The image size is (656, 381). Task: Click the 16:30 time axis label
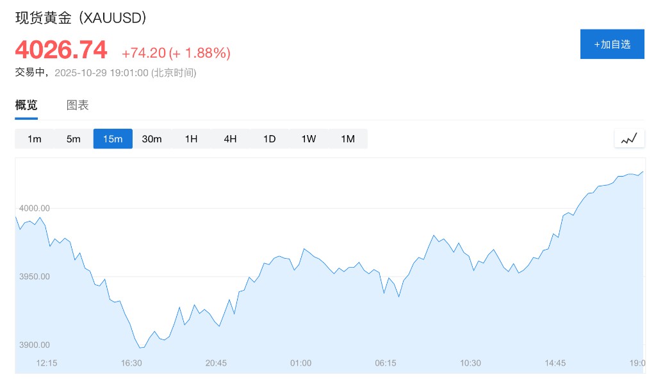click(x=131, y=363)
